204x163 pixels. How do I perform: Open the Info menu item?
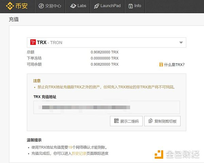[x=135, y=6]
